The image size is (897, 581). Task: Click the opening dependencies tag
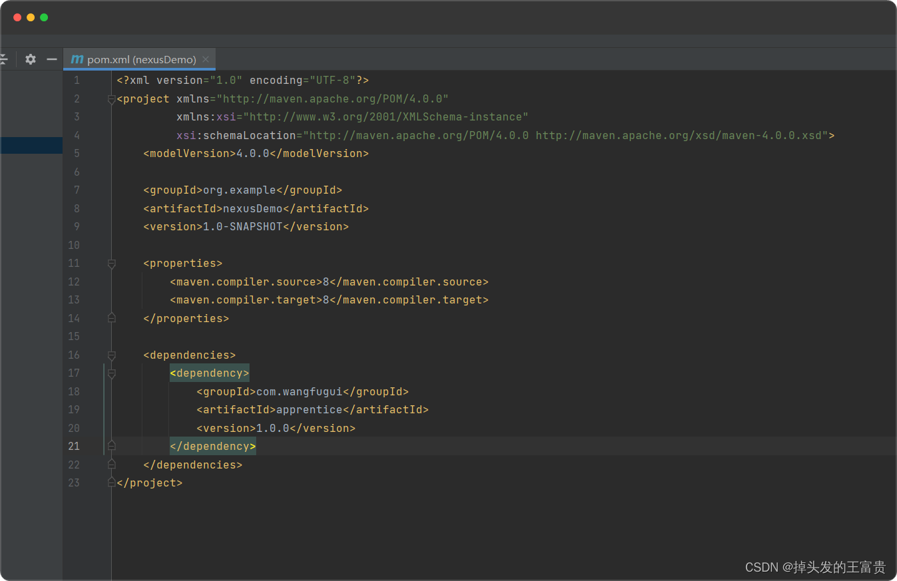pos(190,355)
